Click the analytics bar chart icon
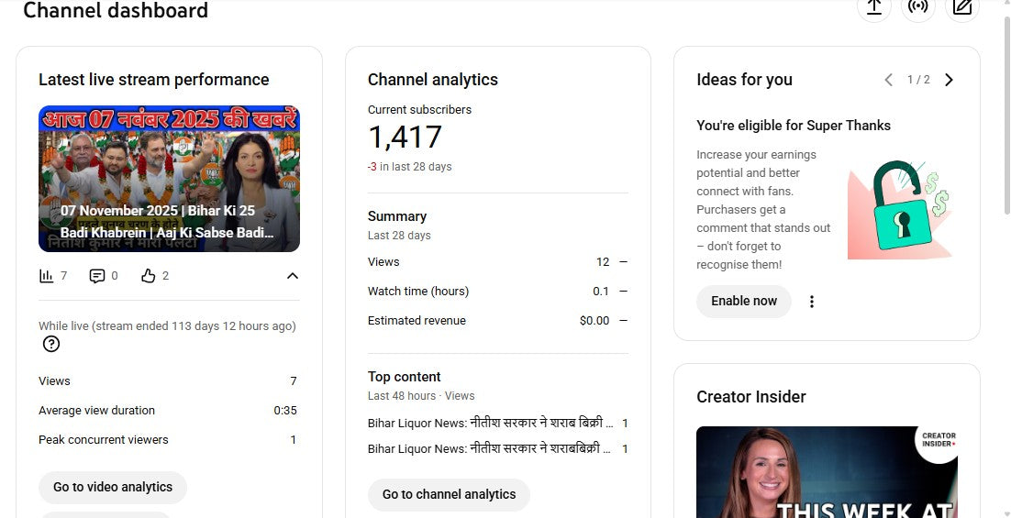1011x518 pixels. pyautogui.click(x=47, y=276)
